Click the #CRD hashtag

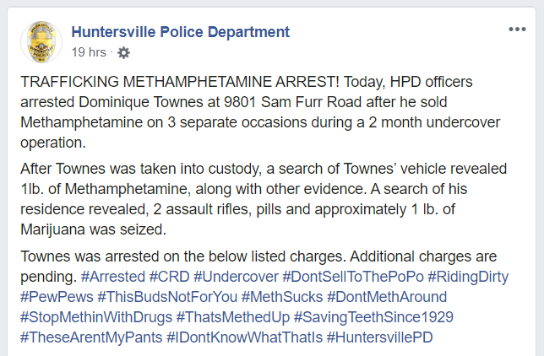tap(169, 277)
